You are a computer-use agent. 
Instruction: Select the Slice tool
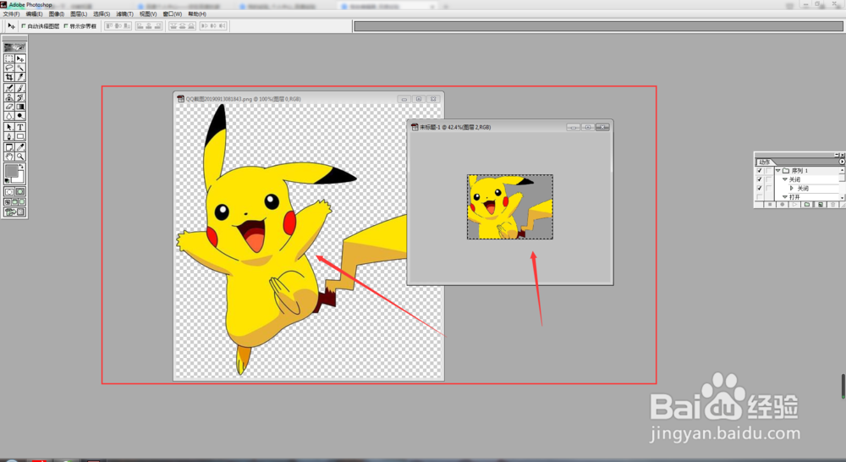point(20,77)
